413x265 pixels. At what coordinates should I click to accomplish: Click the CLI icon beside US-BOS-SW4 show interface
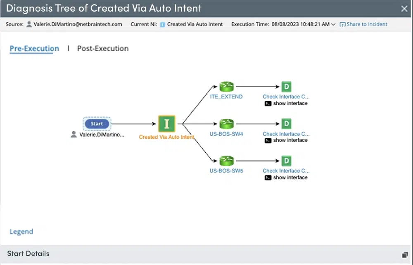click(268, 140)
